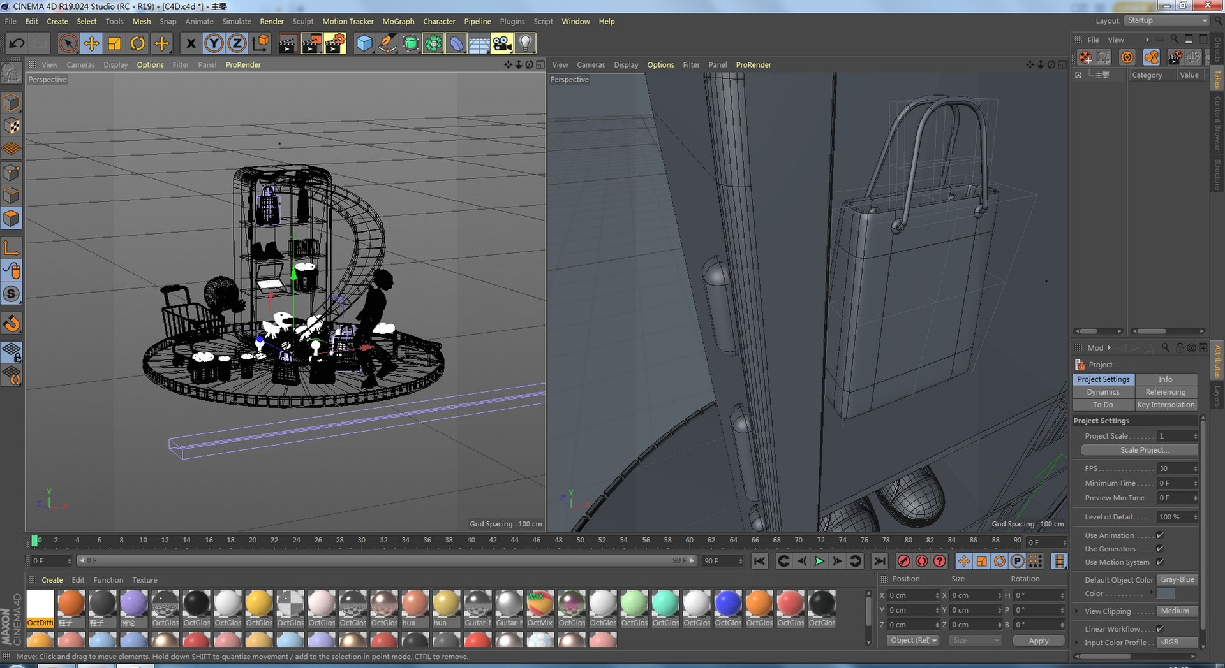Click the Play Forwards button
This screenshot has width=1225, height=668.
pyautogui.click(x=819, y=561)
